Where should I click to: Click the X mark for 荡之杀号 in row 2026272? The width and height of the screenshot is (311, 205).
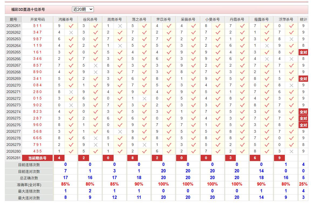pyautogui.click(x=144, y=98)
